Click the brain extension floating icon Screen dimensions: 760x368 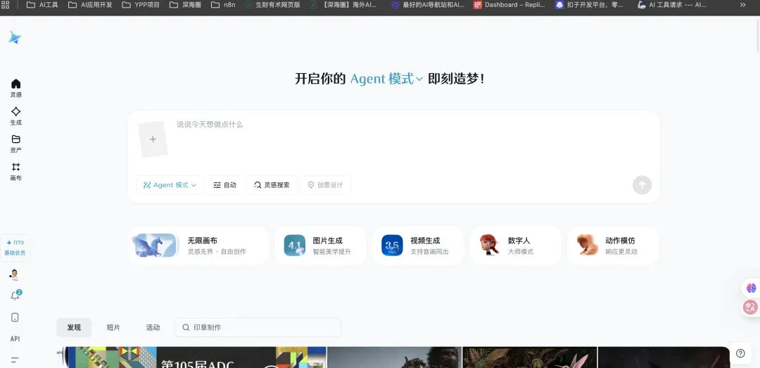click(x=752, y=288)
